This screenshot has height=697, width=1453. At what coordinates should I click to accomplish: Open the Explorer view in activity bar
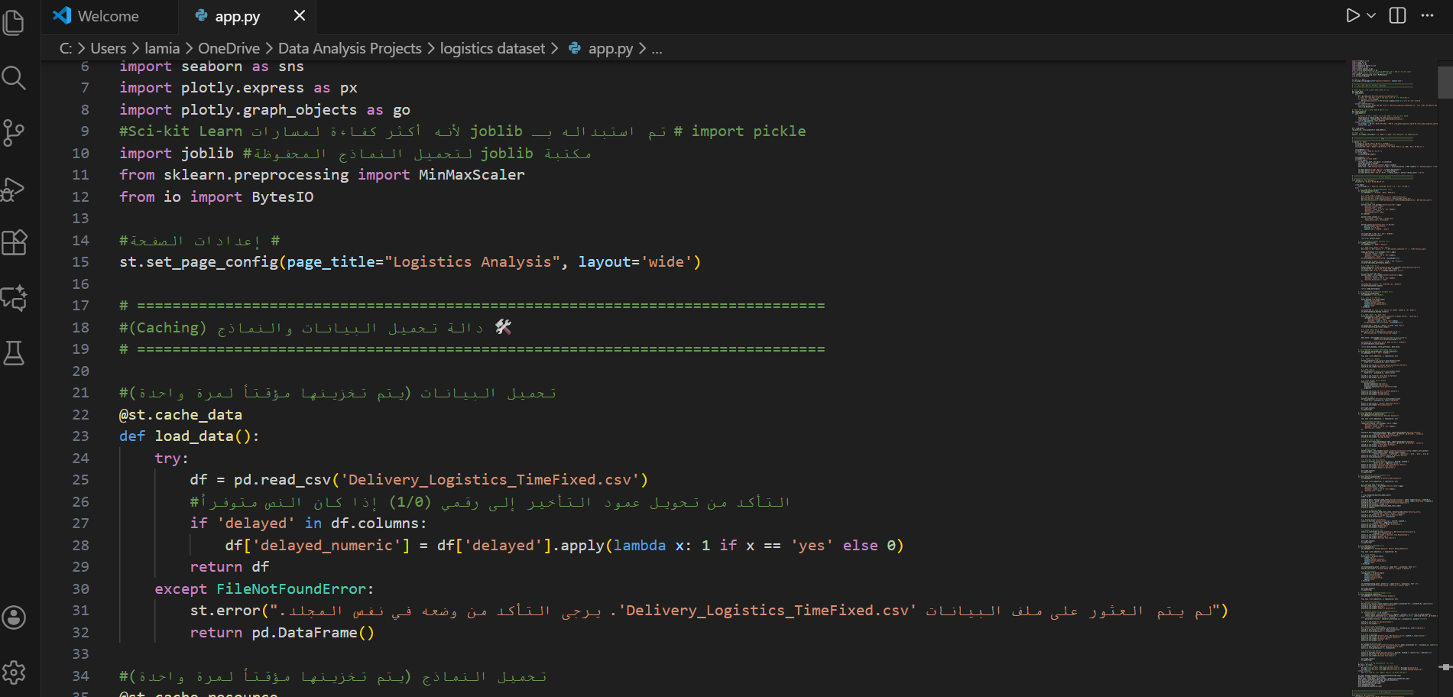(14, 23)
